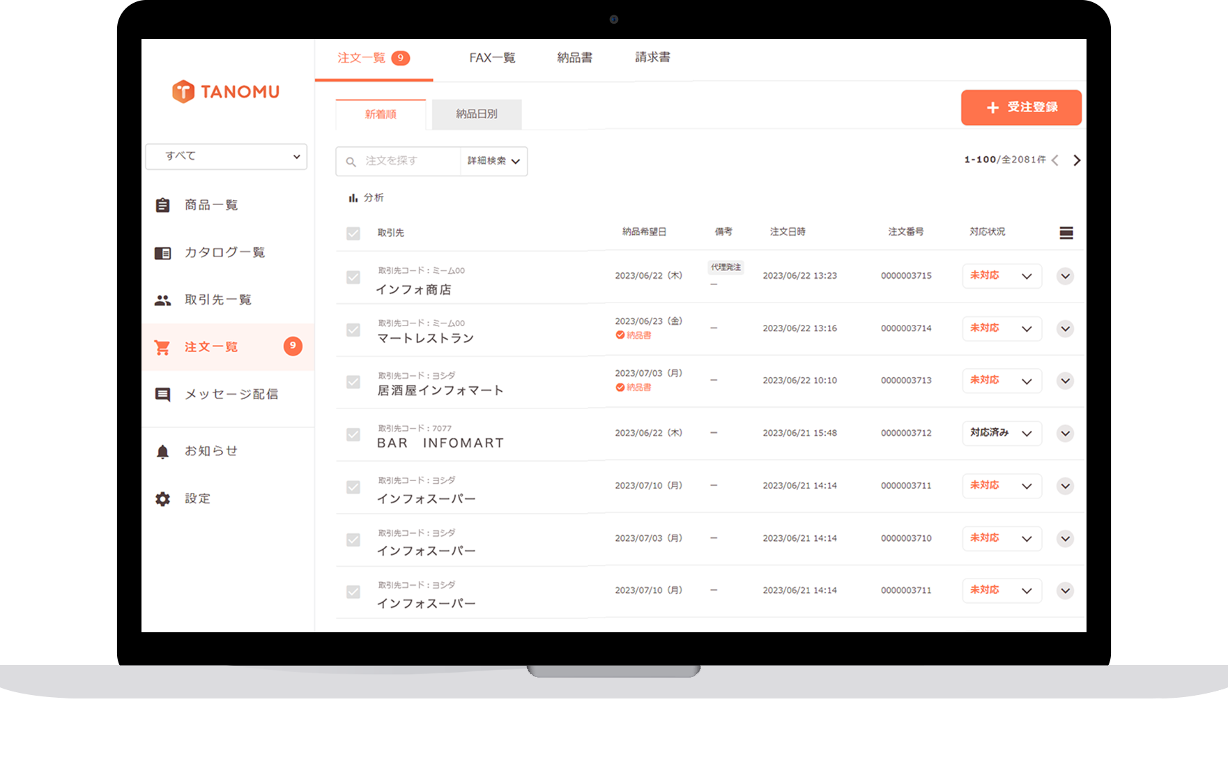The height and width of the screenshot is (764, 1228).
Task: Open 設定 in the sidebar
Action: 228,499
